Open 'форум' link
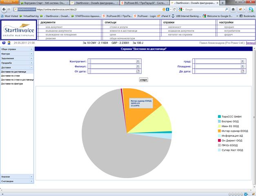Screen dimensions: 256x196 (x=228, y=35)
